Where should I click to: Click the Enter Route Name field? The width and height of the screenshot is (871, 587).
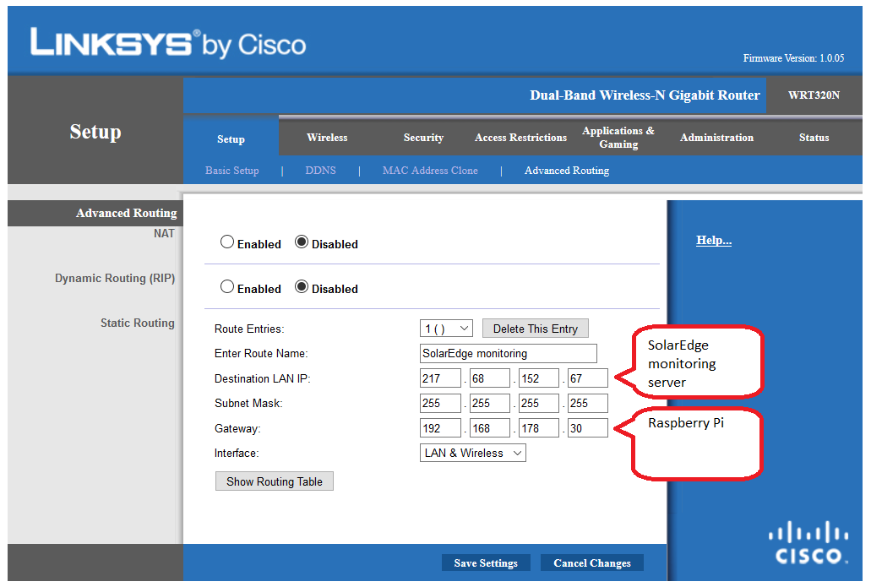[x=509, y=353]
